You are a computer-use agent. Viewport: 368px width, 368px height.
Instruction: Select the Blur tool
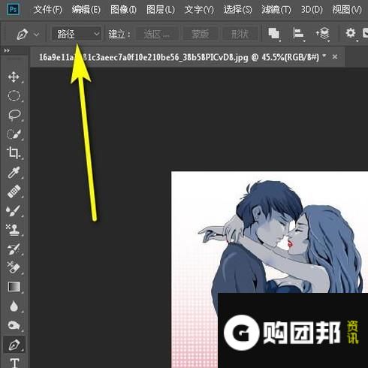pyautogui.click(x=14, y=306)
